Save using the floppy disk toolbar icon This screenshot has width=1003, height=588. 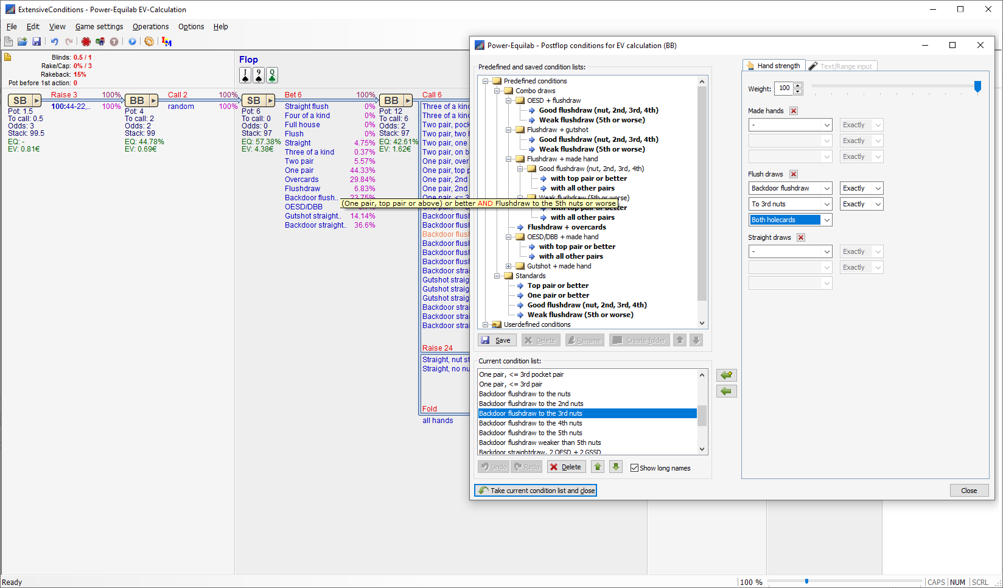37,41
